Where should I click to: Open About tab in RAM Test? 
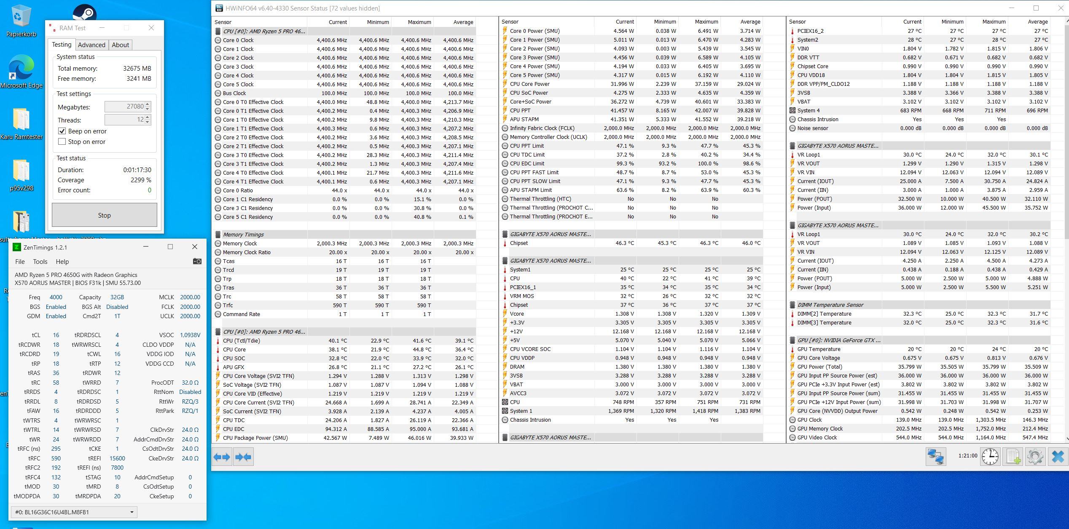point(120,45)
